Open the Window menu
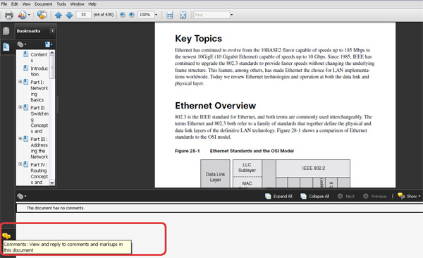 pyautogui.click(x=77, y=4)
